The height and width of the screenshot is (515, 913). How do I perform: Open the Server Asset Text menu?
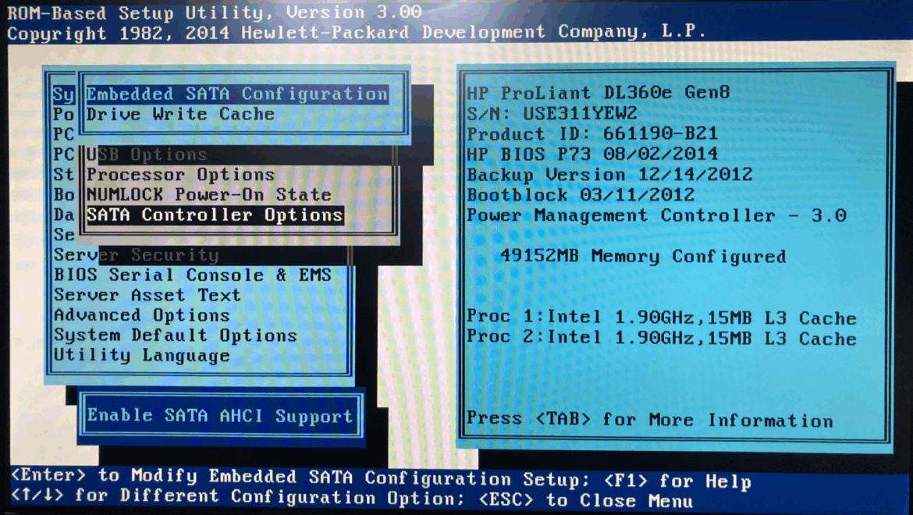click(x=147, y=296)
